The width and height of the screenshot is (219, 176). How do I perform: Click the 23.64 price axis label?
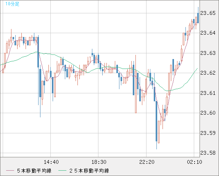208,33
